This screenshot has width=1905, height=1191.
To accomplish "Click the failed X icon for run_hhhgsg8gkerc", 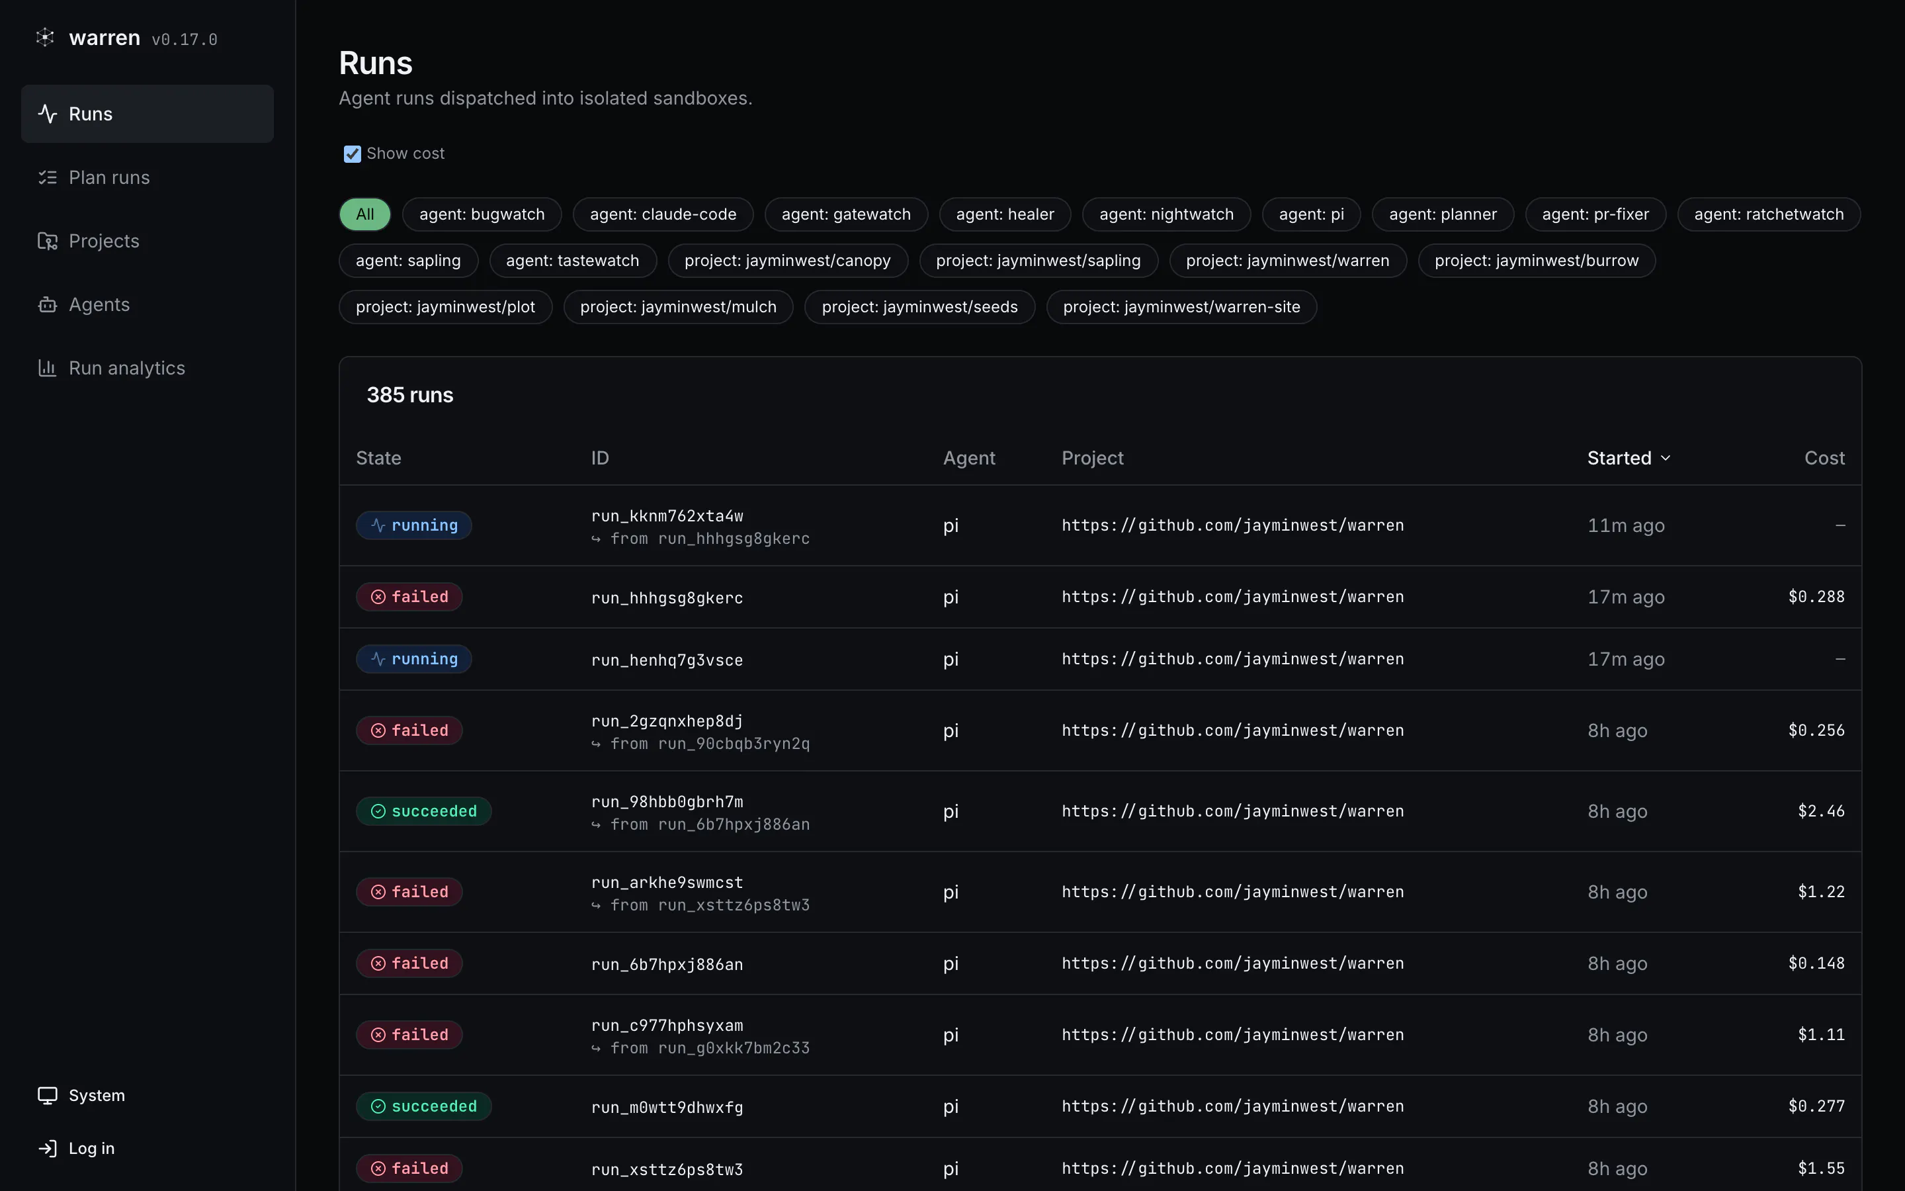I will pos(378,597).
